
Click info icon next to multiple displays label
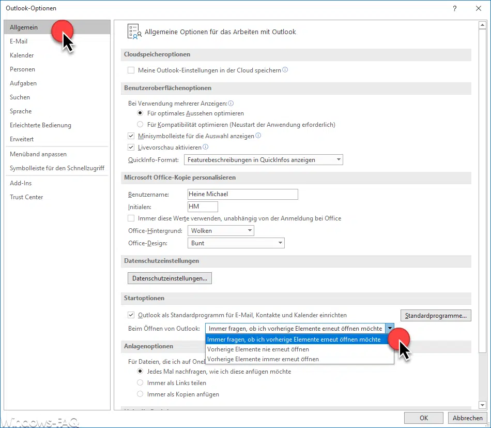tap(231, 103)
